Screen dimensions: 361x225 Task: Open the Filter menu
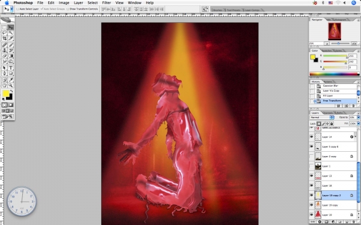(x=106, y=3)
